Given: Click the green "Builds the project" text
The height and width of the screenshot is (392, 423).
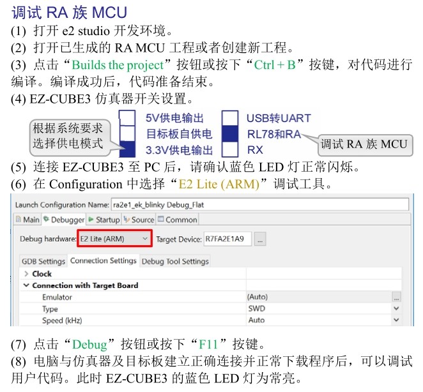Looking at the screenshot, I should click(x=118, y=65).
